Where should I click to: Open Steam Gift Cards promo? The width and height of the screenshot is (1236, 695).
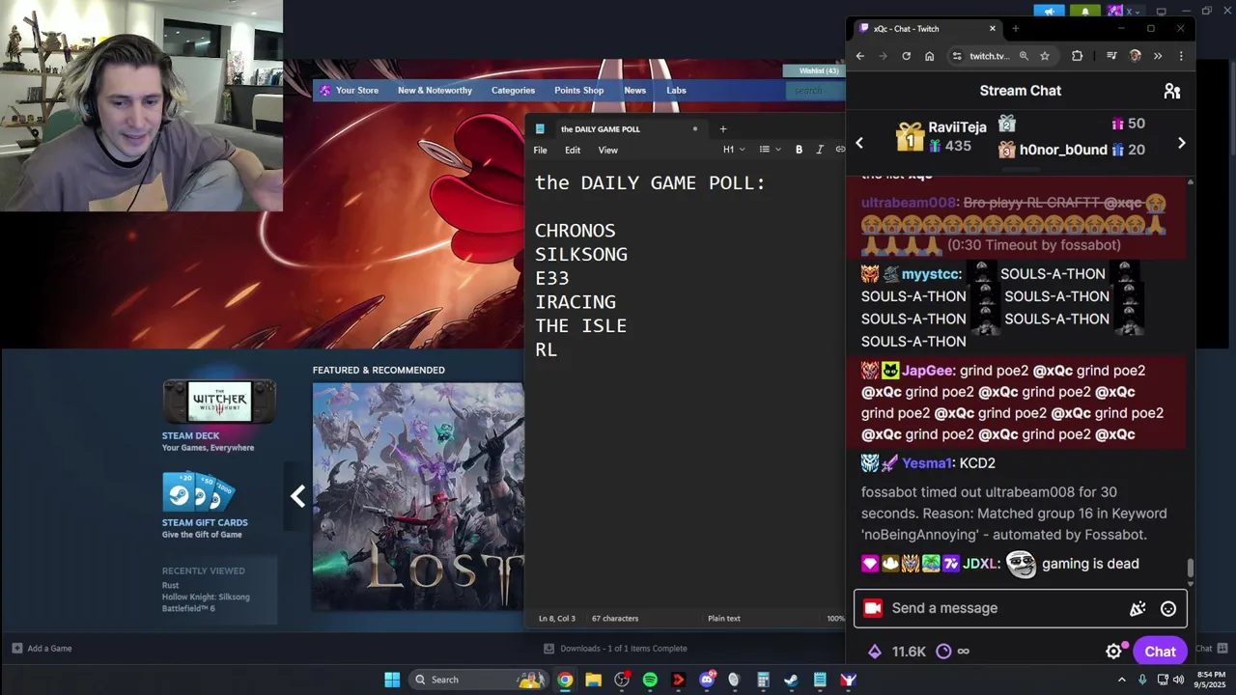(x=205, y=505)
